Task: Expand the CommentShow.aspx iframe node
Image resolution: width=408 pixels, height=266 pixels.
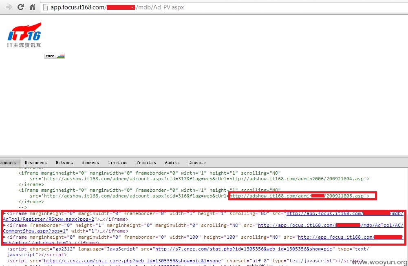Action: pos(4,225)
